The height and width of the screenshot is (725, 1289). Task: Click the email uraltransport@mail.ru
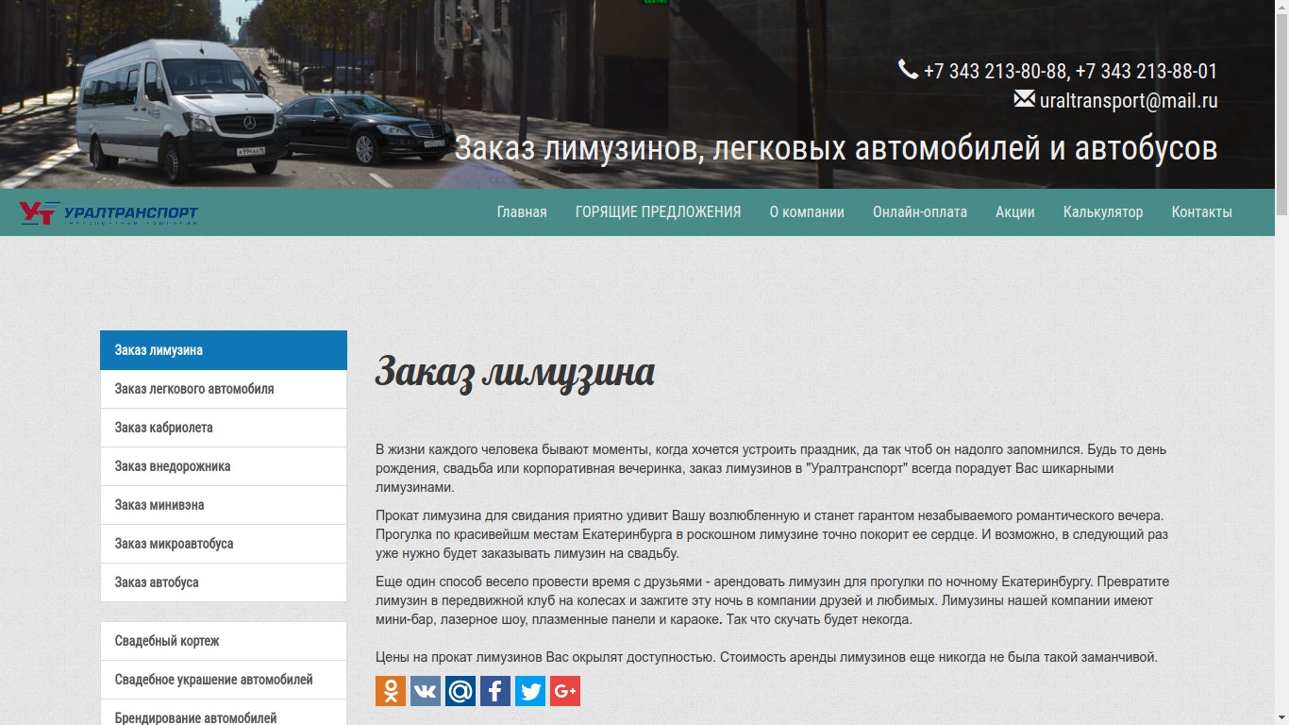click(1129, 100)
